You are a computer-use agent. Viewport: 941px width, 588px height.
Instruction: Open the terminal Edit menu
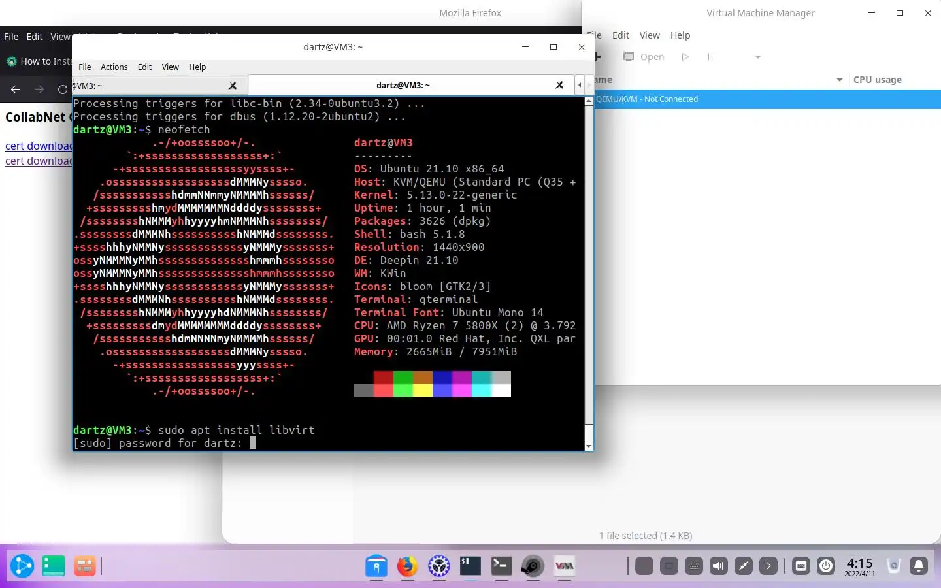tap(144, 67)
